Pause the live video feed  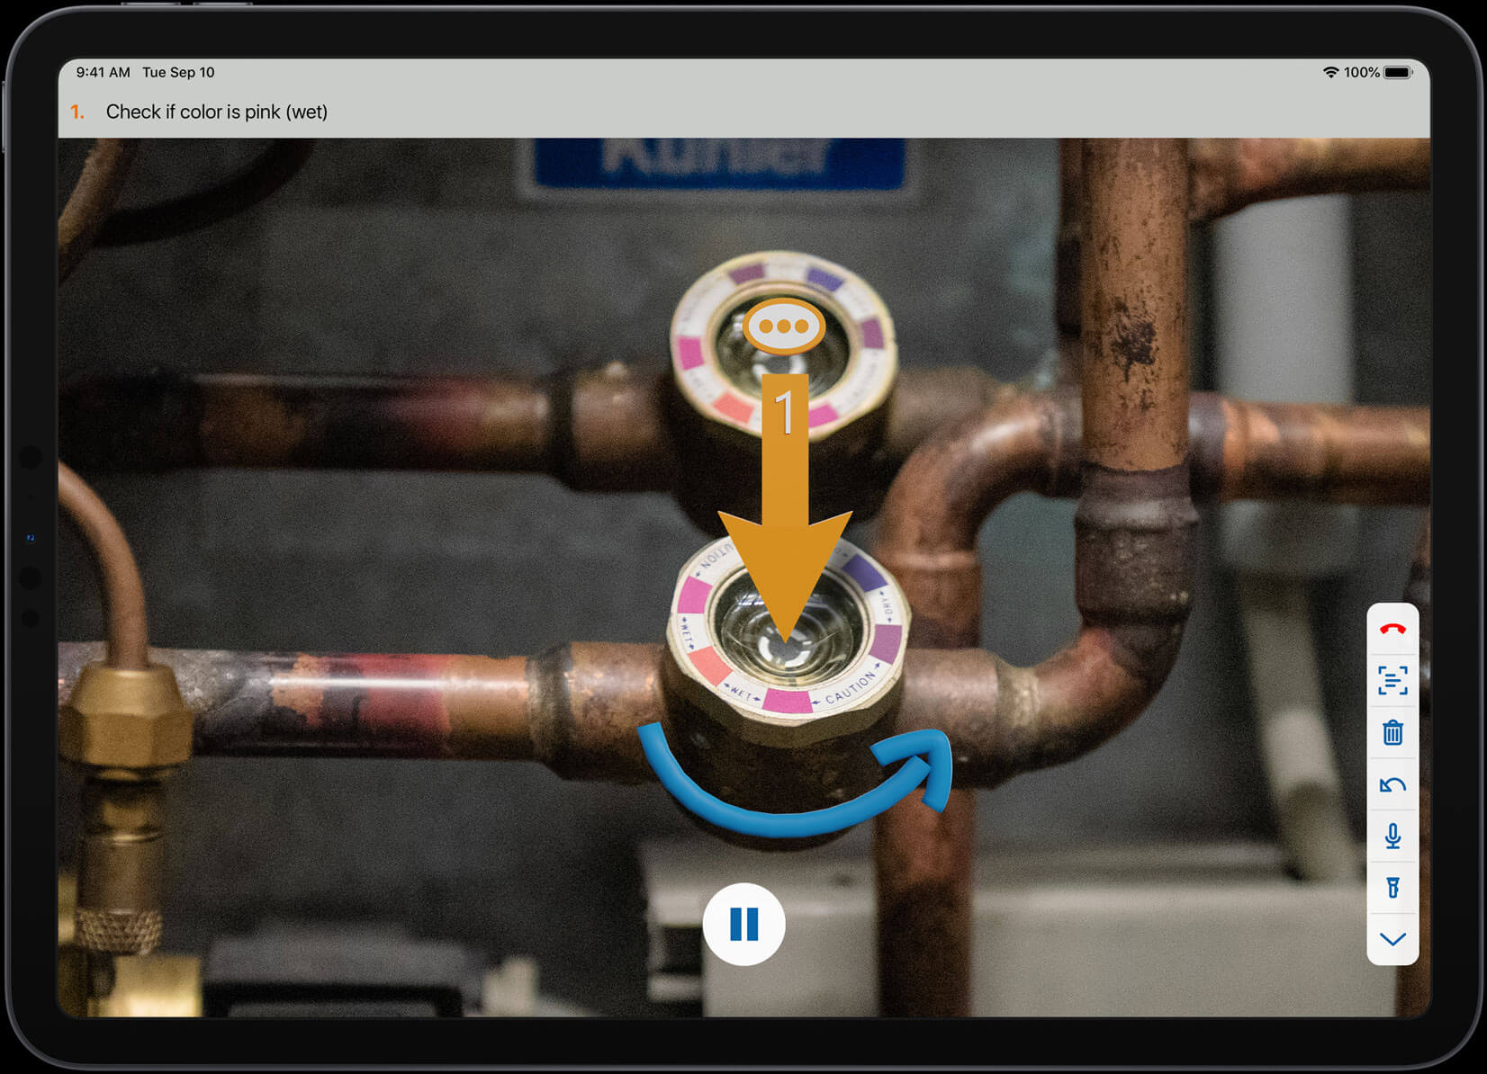[743, 924]
